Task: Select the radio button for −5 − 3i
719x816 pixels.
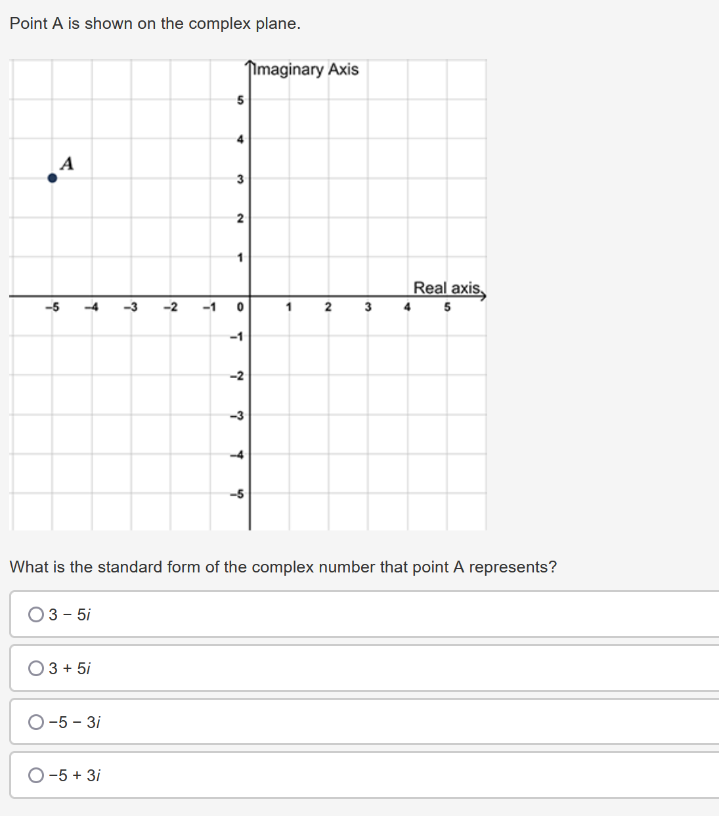Action: [35, 722]
